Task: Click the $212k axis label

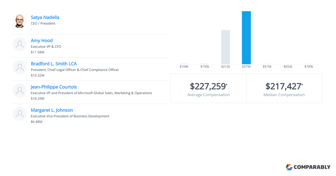Action: tap(226, 66)
